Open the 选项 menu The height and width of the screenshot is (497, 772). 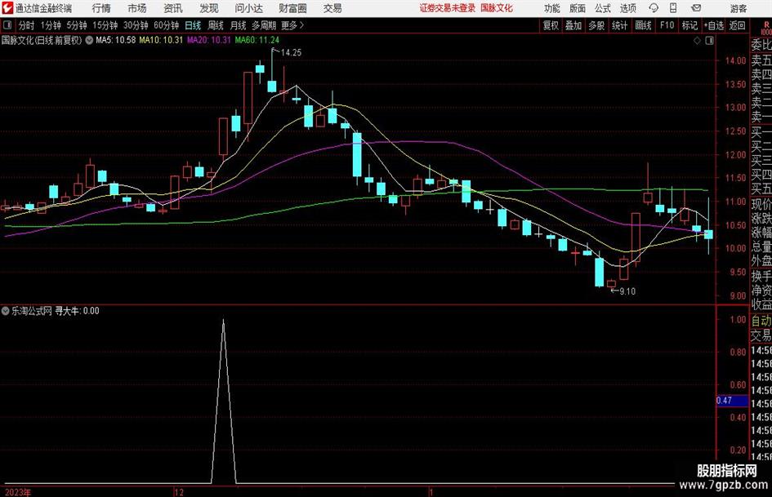tap(627, 8)
